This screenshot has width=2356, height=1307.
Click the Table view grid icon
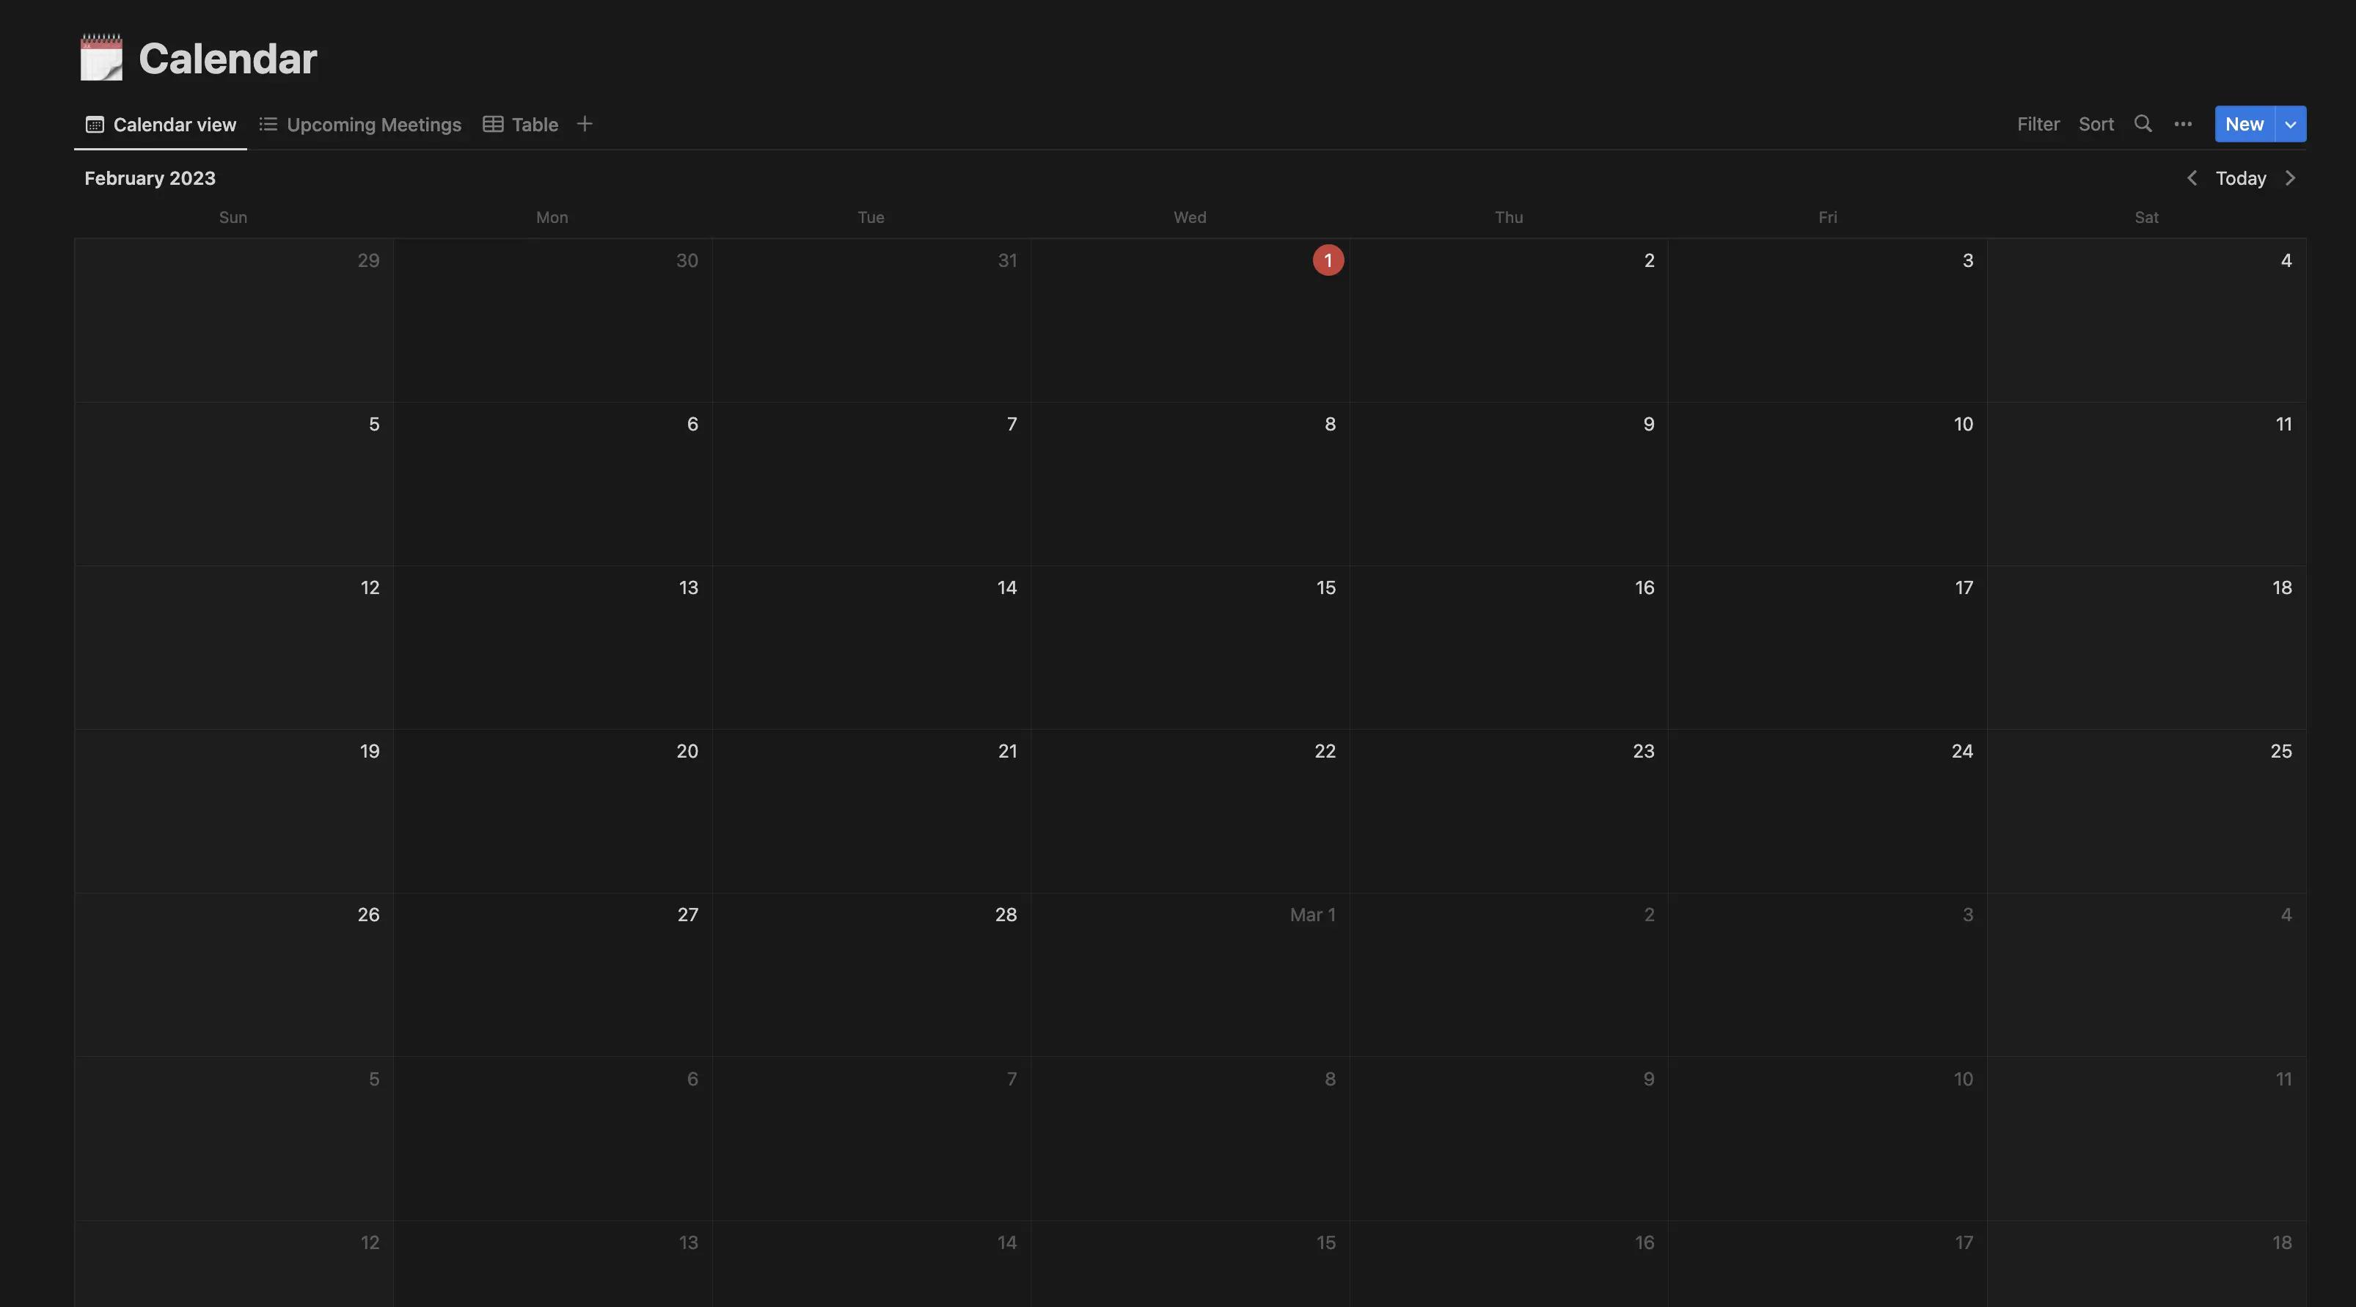coord(493,125)
